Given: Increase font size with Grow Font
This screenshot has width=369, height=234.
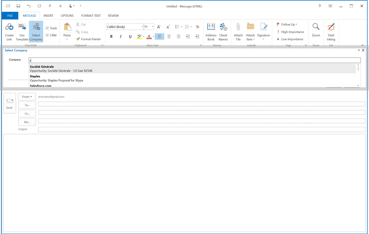Looking at the screenshot, I should pos(159,27).
